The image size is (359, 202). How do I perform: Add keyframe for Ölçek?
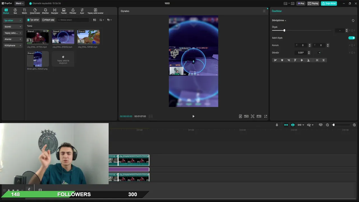[x=352, y=30]
